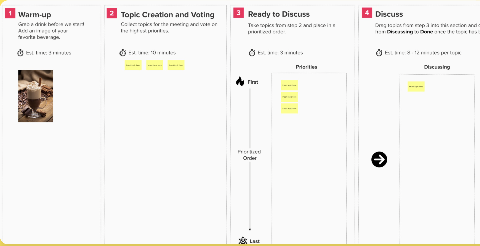Click the red number 2 badge

pos(112,13)
